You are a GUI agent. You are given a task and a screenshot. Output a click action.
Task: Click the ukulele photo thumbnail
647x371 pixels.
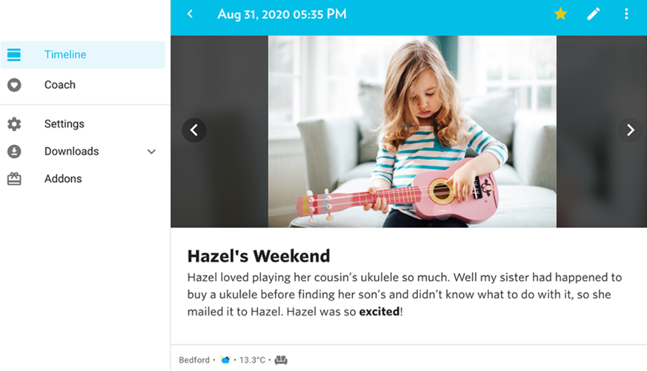412,131
